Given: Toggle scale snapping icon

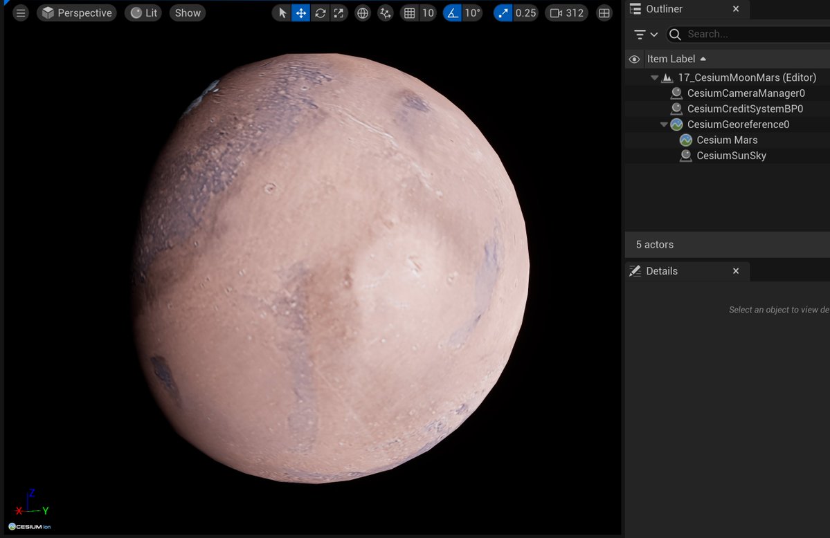Looking at the screenshot, I should (x=503, y=12).
